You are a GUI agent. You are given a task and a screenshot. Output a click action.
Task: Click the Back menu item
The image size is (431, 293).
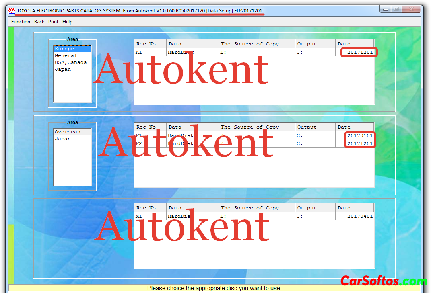click(39, 22)
